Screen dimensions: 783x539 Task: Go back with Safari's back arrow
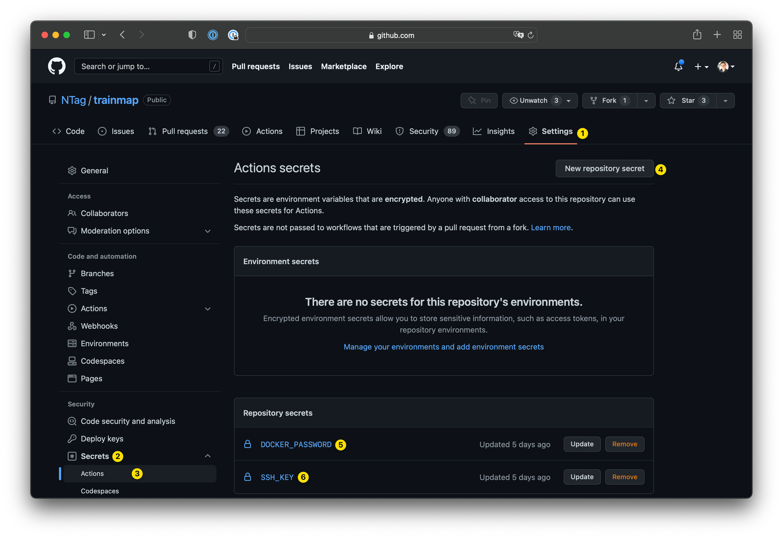point(123,35)
